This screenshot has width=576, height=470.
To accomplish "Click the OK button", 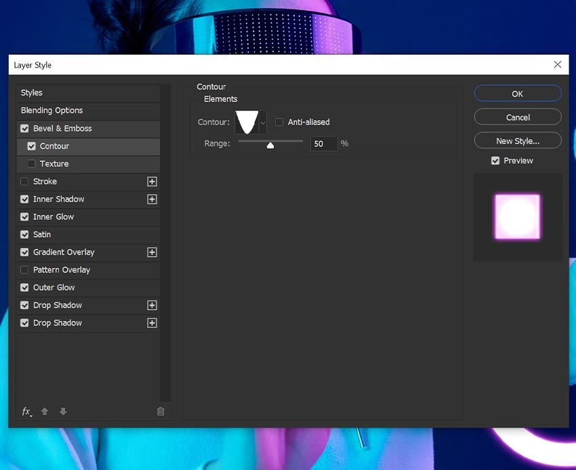I will [518, 93].
